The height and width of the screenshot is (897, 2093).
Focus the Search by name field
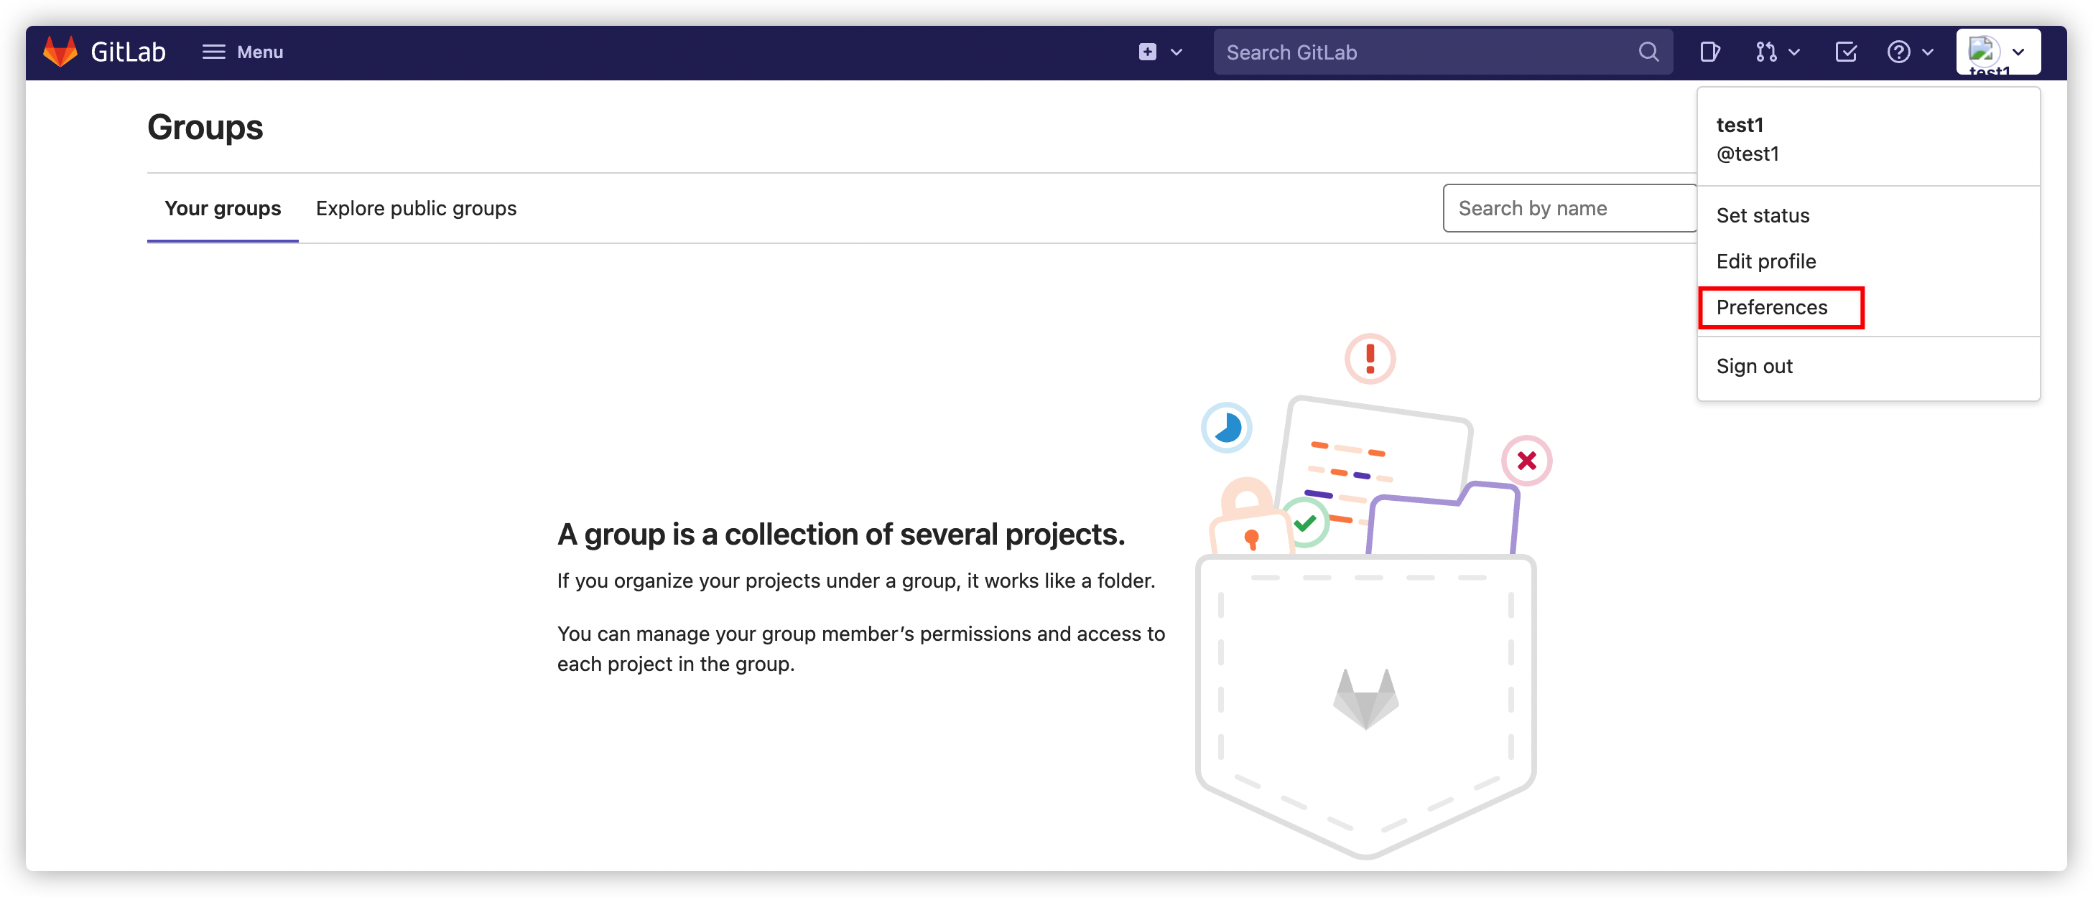pos(1568,209)
